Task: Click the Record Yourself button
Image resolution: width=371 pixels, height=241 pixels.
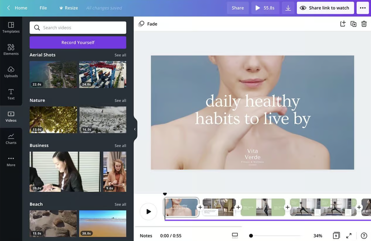Action: coord(77,42)
